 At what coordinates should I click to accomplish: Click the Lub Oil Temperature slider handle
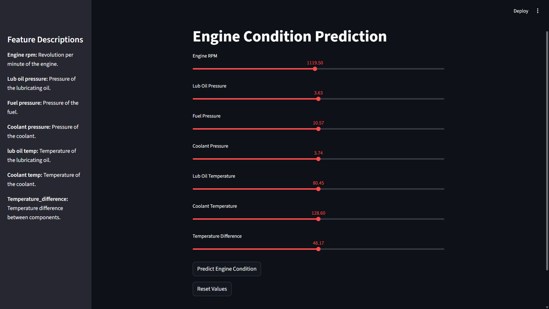(318, 189)
